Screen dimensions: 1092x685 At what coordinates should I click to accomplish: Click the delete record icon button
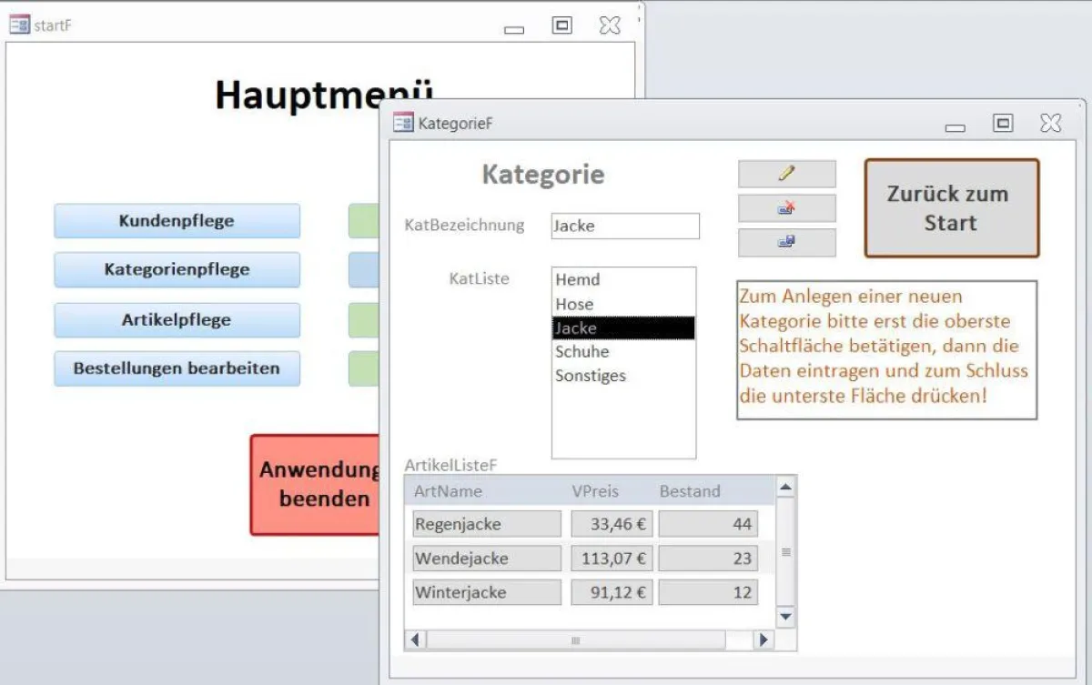pos(786,208)
